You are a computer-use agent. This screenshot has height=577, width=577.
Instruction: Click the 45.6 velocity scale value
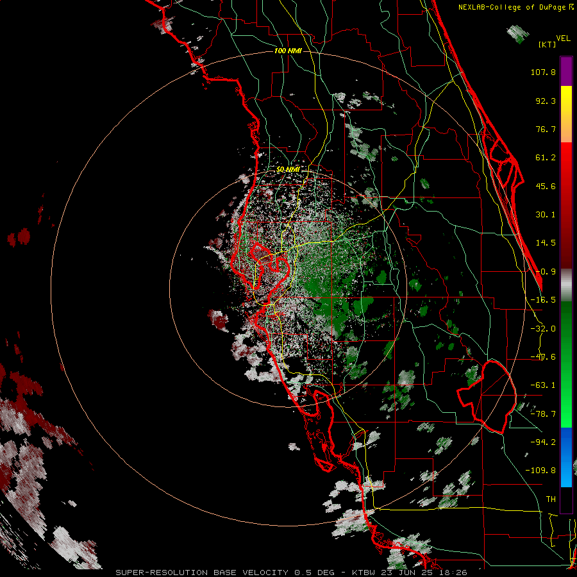click(x=546, y=186)
